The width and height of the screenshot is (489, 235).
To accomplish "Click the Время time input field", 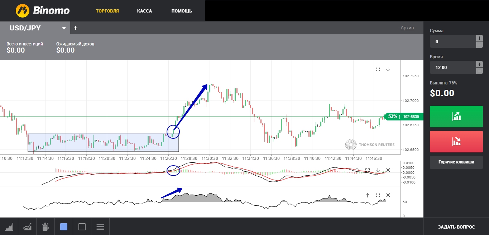I will pos(452,67).
